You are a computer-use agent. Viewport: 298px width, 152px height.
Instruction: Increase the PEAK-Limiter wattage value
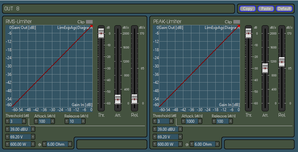pos(180,144)
